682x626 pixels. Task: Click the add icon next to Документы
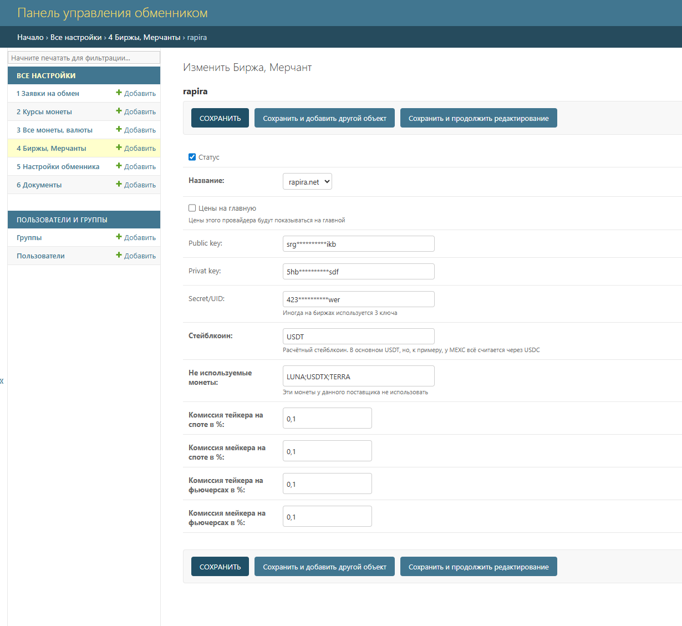point(119,185)
